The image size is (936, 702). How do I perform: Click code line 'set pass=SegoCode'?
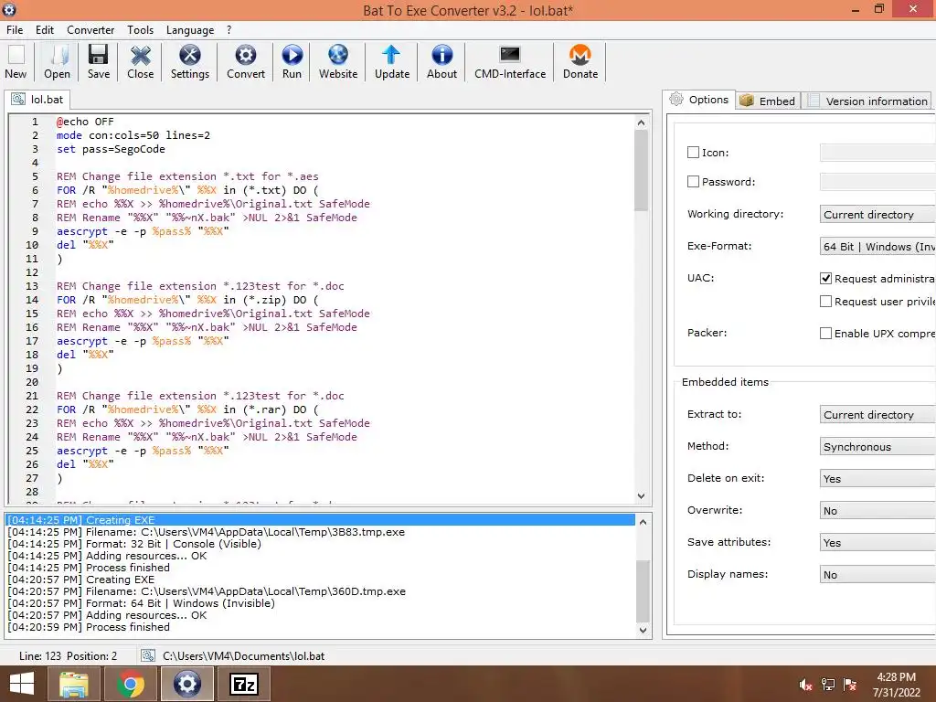coord(111,149)
